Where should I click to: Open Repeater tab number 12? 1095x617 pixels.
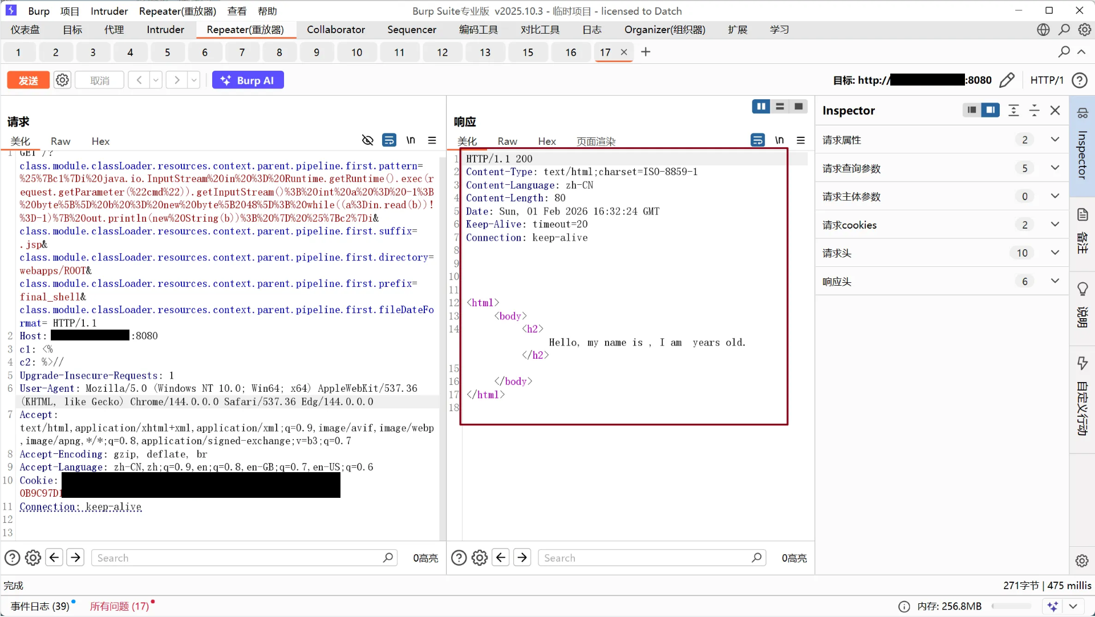443,52
